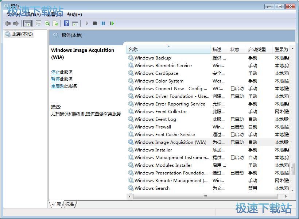This screenshot has width=299, height=219.
Task: Toggle the show/hide action pane icon
Action: tap(75, 23)
